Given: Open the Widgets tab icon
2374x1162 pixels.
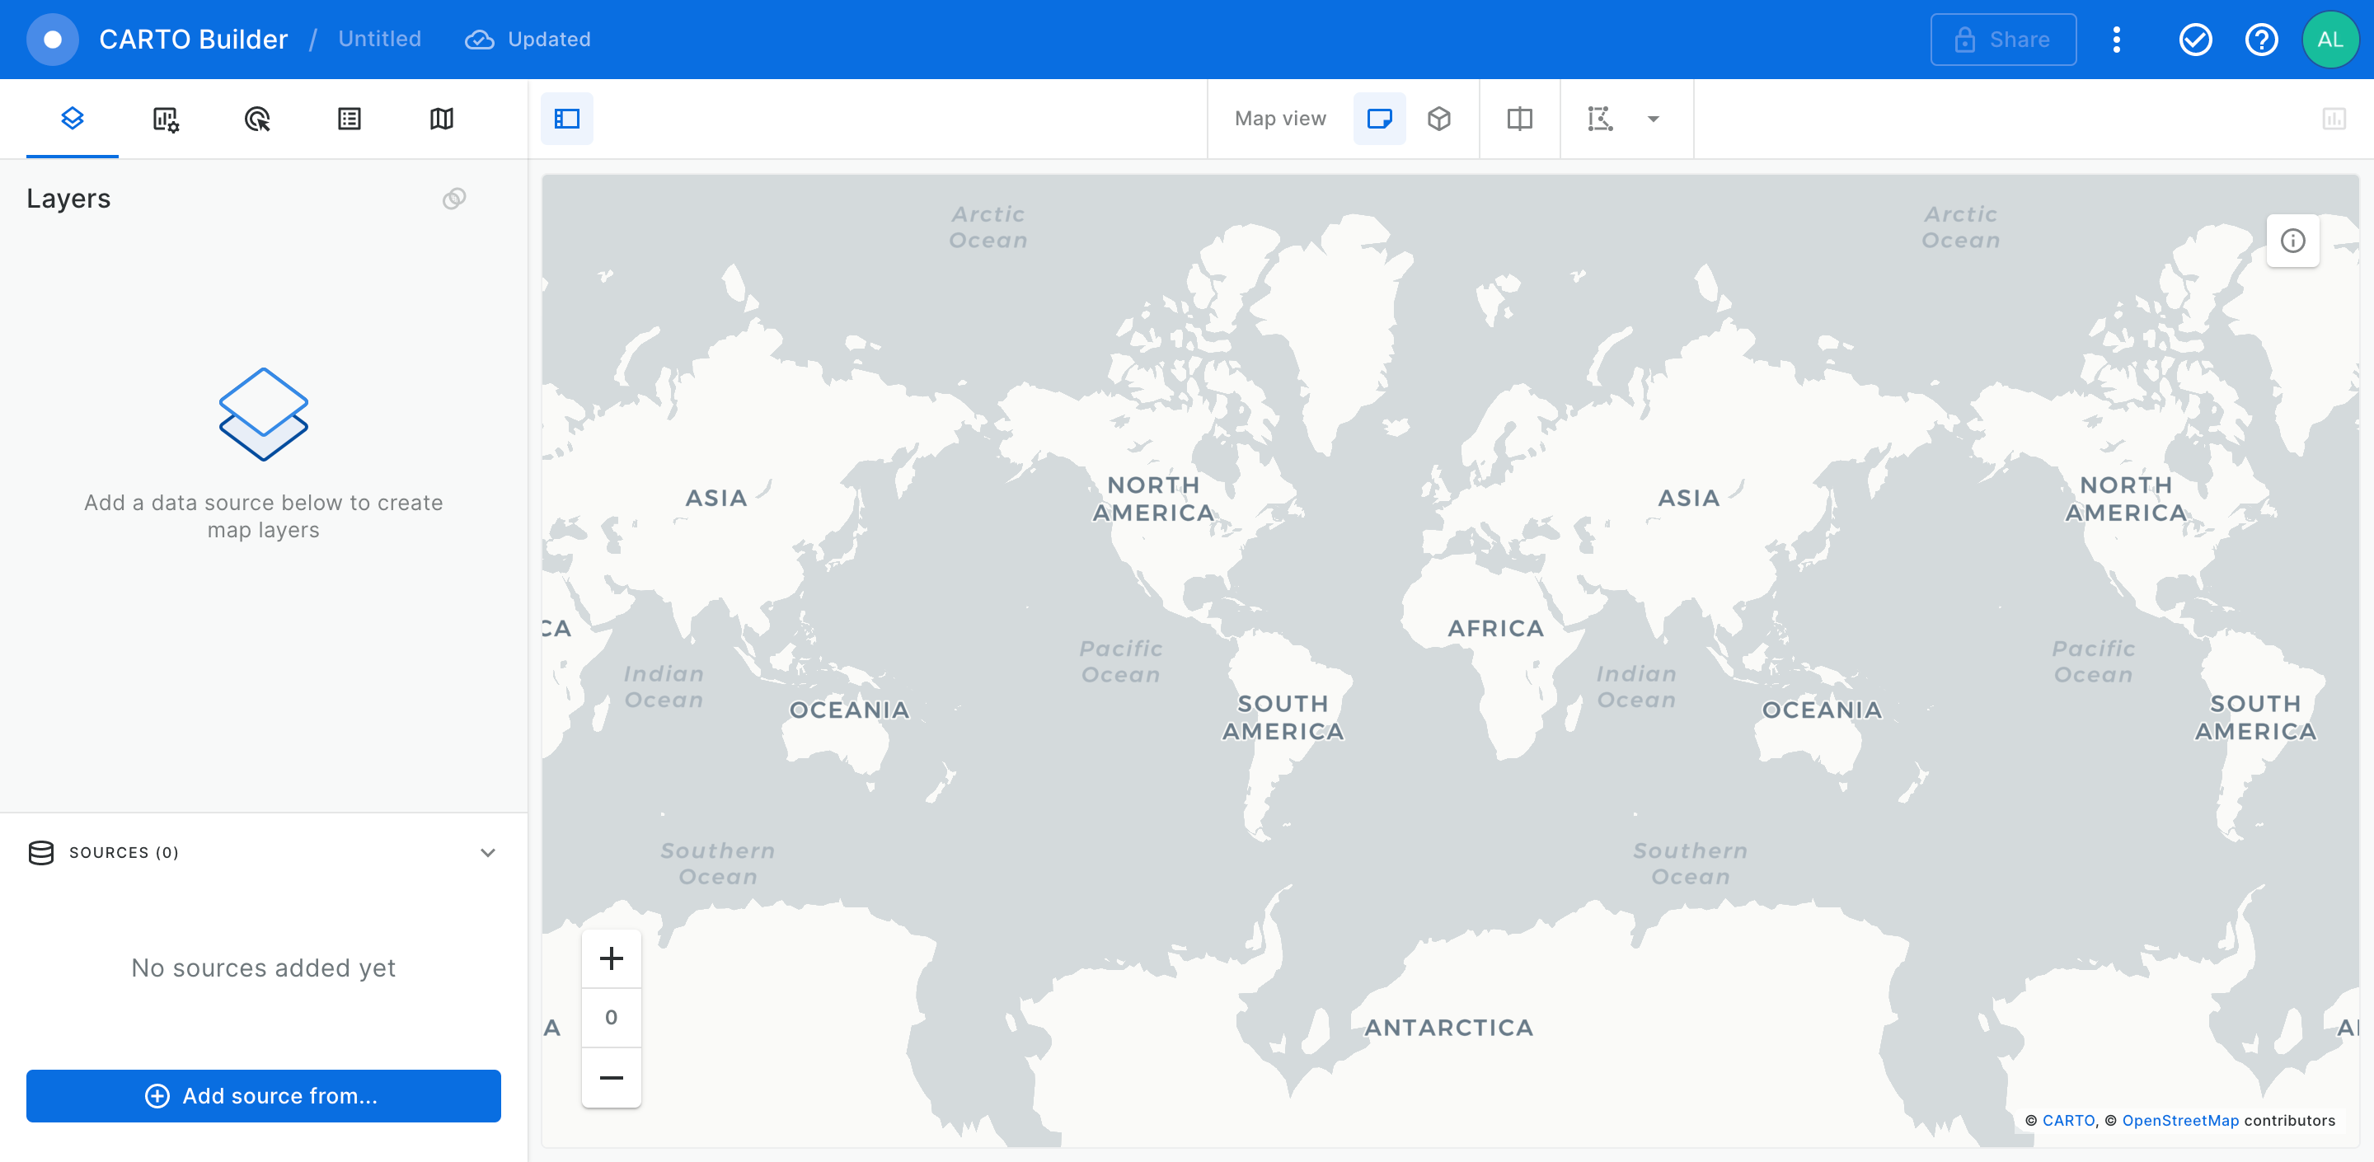Looking at the screenshot, I should [165, 119].
